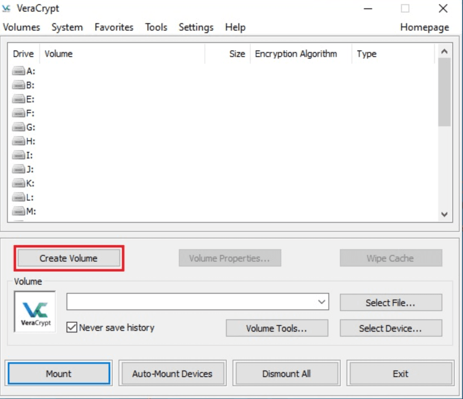Sort by the Type column header
463x399 pixels.
tap(393, 54)
